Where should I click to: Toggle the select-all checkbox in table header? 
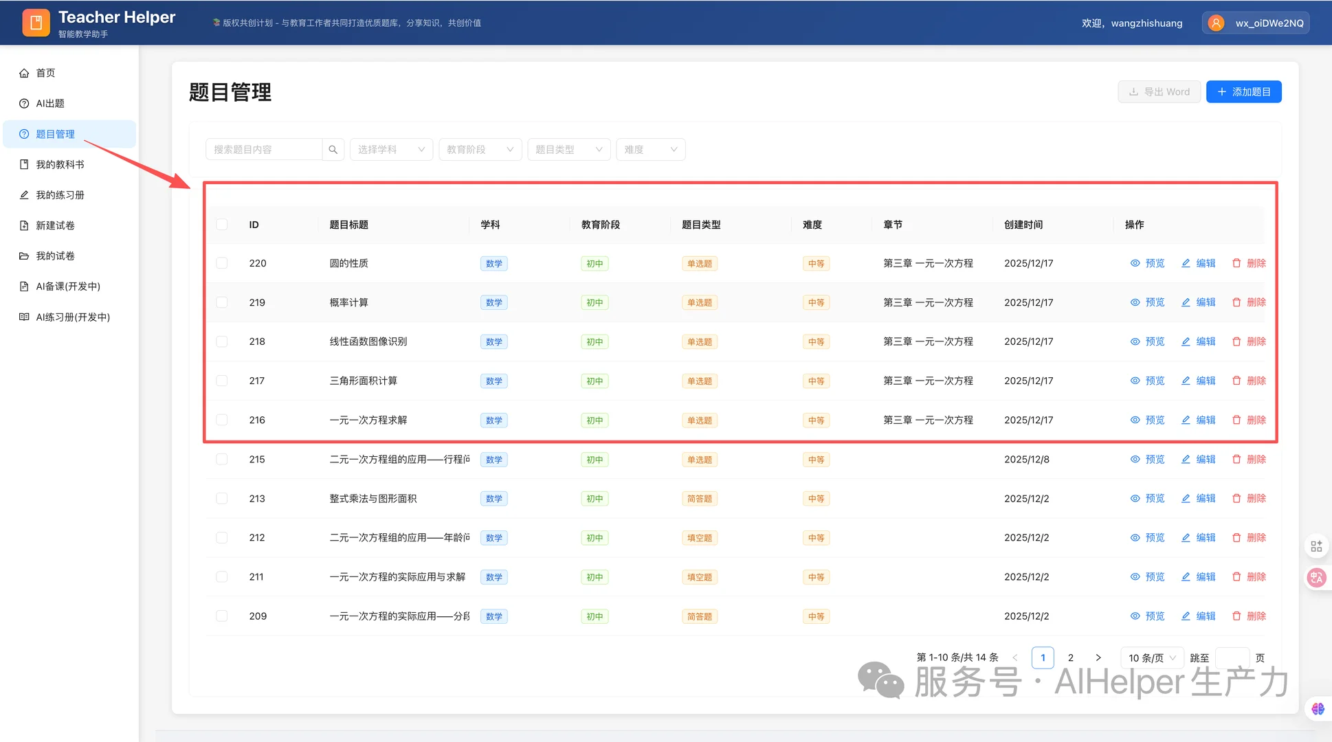point(222,224)
